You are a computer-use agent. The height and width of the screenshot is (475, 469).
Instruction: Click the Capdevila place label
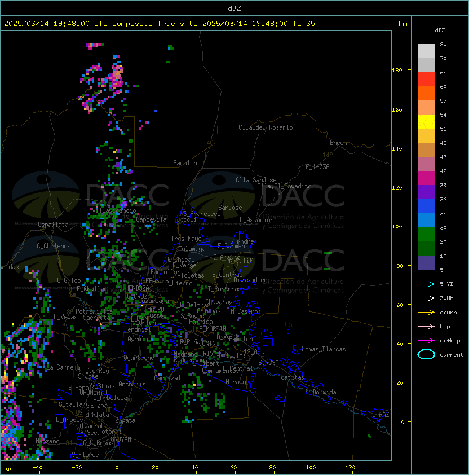151,219
